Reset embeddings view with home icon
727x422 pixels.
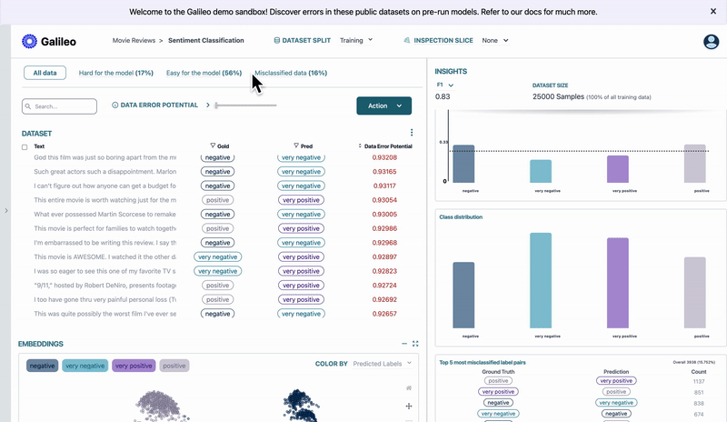coord(409,387)
